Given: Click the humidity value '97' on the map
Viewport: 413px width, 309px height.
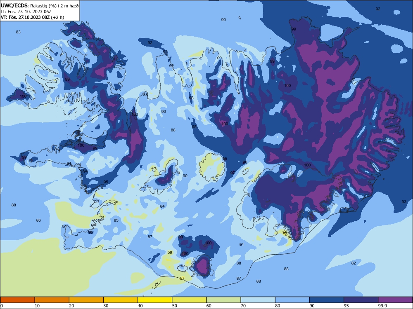Looking at the screenshot, I should click(233, 173).
